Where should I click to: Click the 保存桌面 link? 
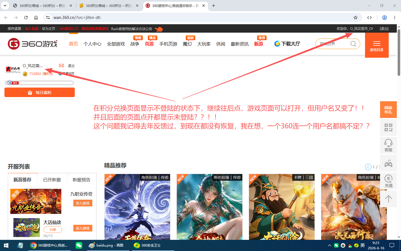tap(15, 29)
